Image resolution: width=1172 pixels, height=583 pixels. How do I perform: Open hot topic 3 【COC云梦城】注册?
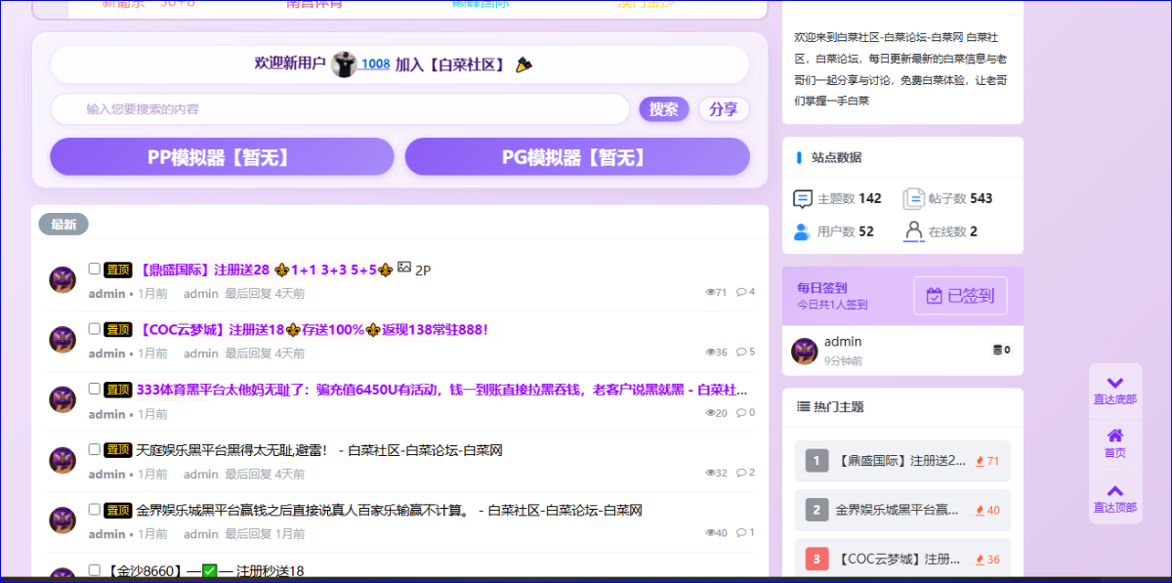pyautogui.click(x=903, y=560)
